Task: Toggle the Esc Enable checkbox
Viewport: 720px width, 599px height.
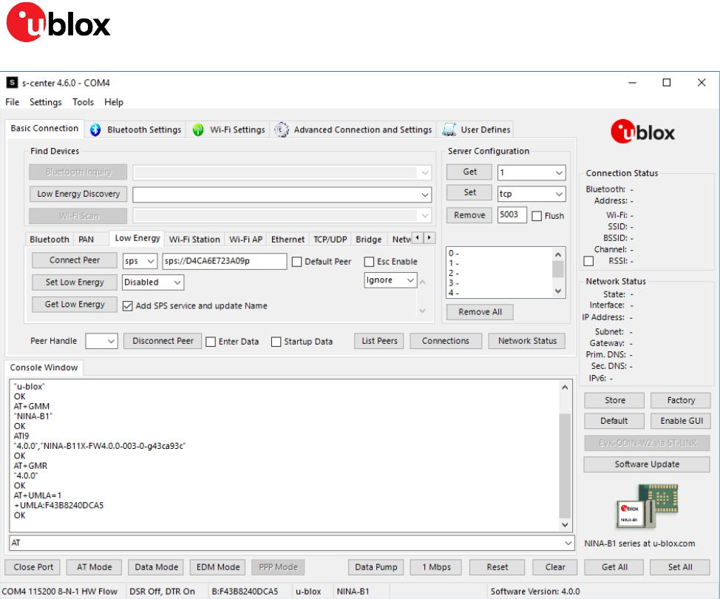Action: click(369, 262)
